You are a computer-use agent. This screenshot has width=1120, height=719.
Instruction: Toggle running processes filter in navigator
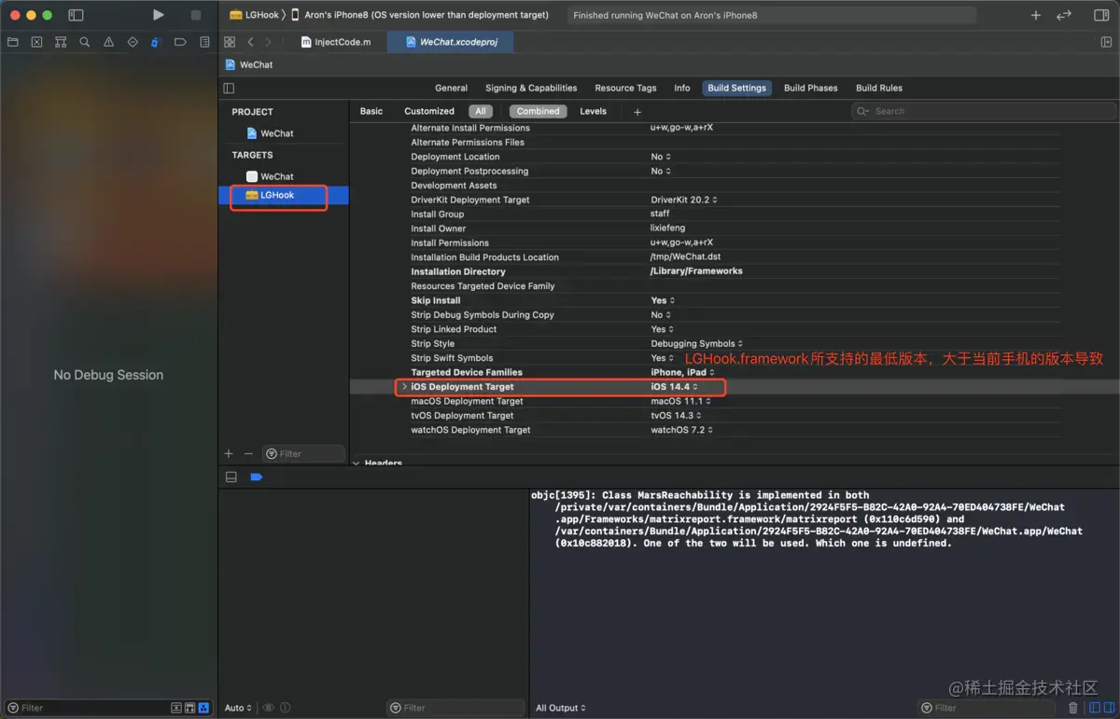[x=203, y=708]
